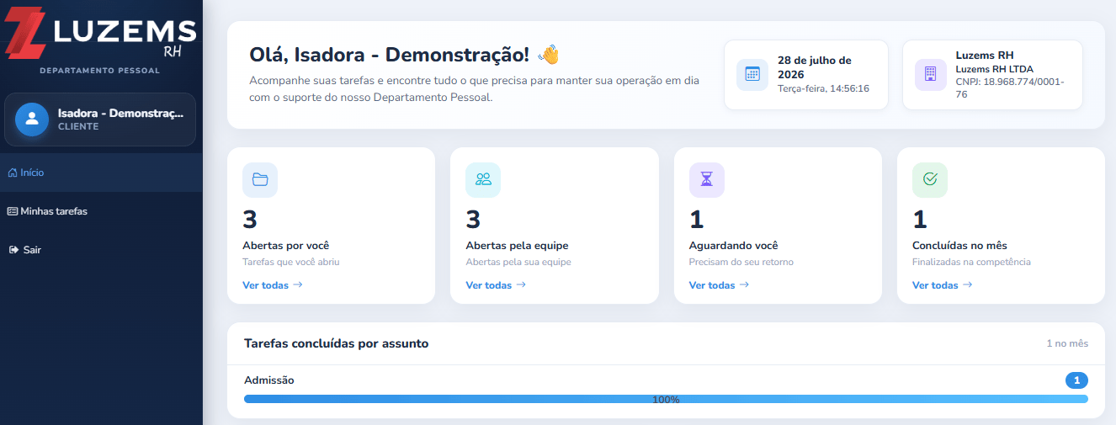Click the Concluídas no mês label

point(959,246)
